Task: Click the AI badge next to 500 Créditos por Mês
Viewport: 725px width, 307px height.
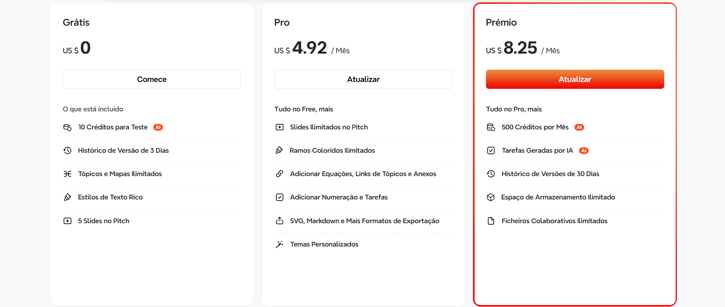Action: (x=579, y=127)
